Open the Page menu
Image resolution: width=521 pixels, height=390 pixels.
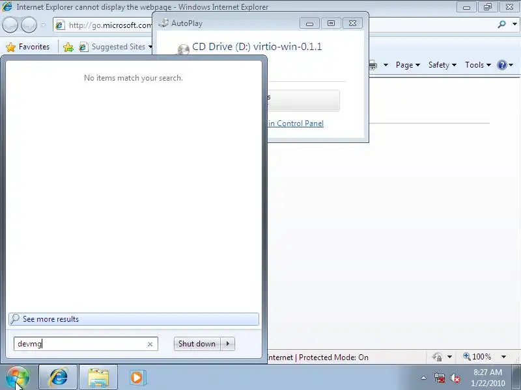click(x=408, y=65)
